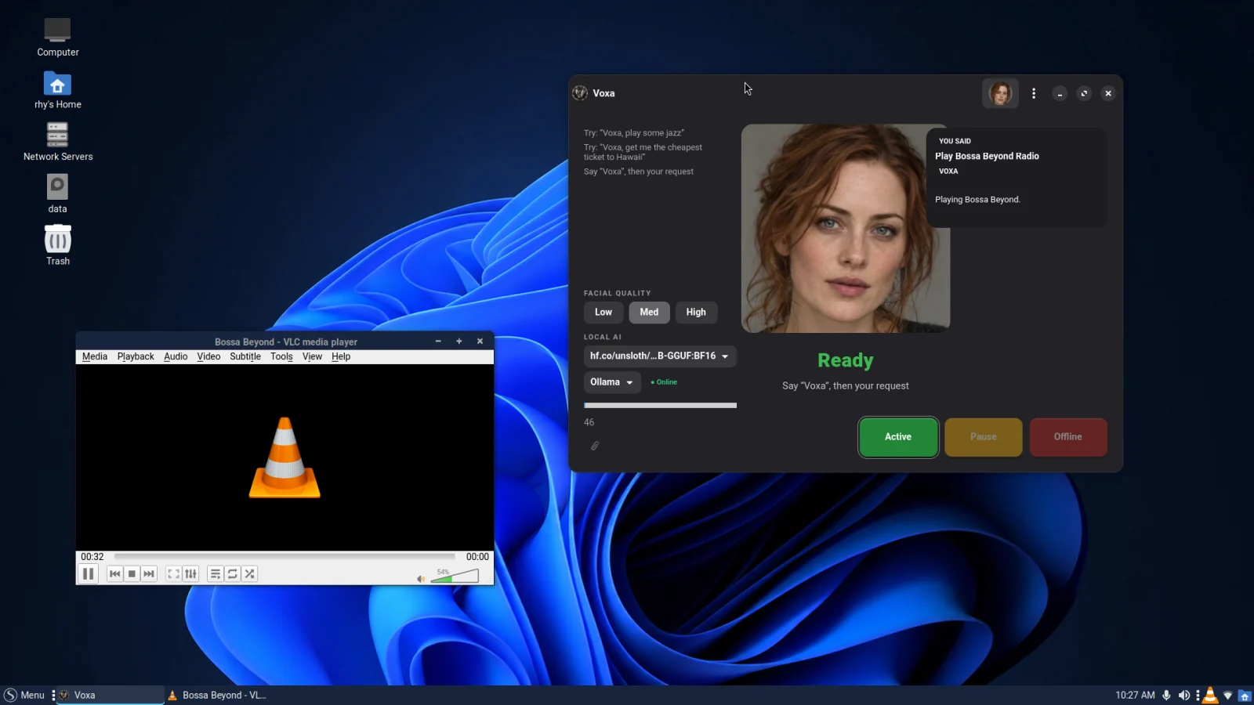Open Voxa three-dot options menu
1254x705 pixels.
click(x=1034, y=93)
